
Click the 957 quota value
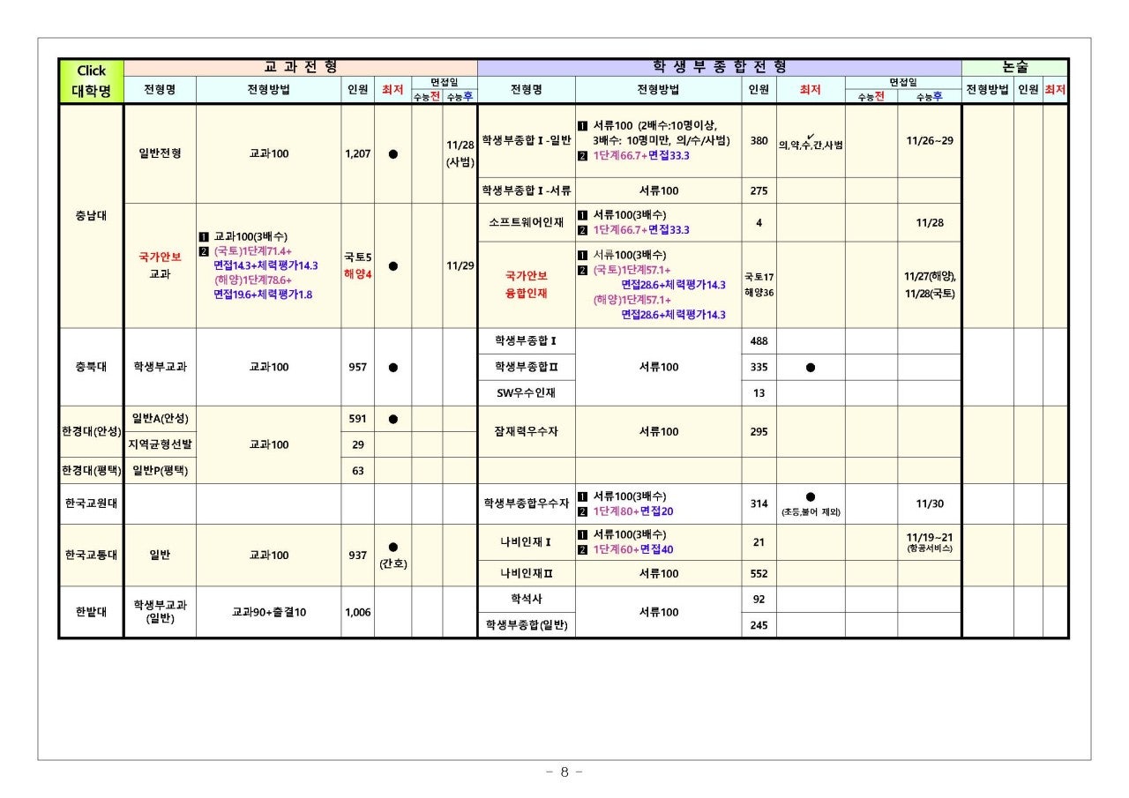(x=357, y=367)
